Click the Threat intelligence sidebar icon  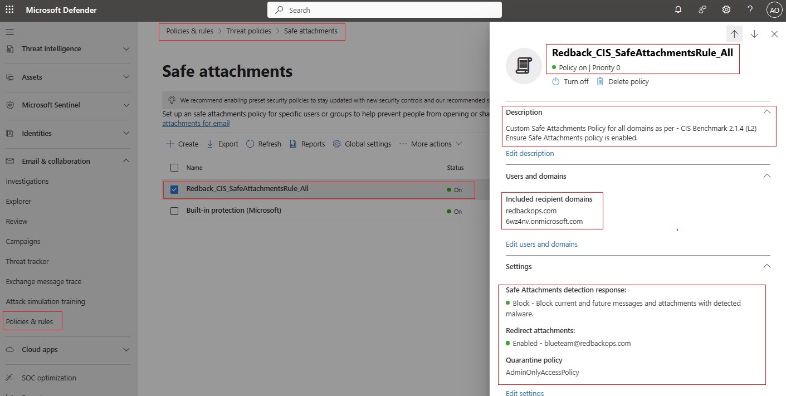(10, 49)
